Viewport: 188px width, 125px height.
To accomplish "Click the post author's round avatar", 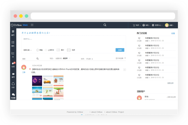I will pos(24,67).
